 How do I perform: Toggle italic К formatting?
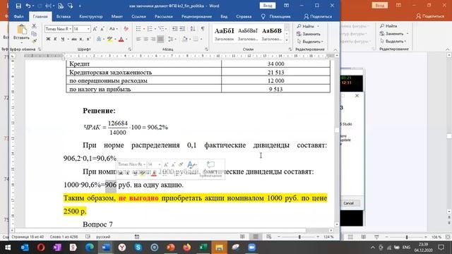point(55,39)
